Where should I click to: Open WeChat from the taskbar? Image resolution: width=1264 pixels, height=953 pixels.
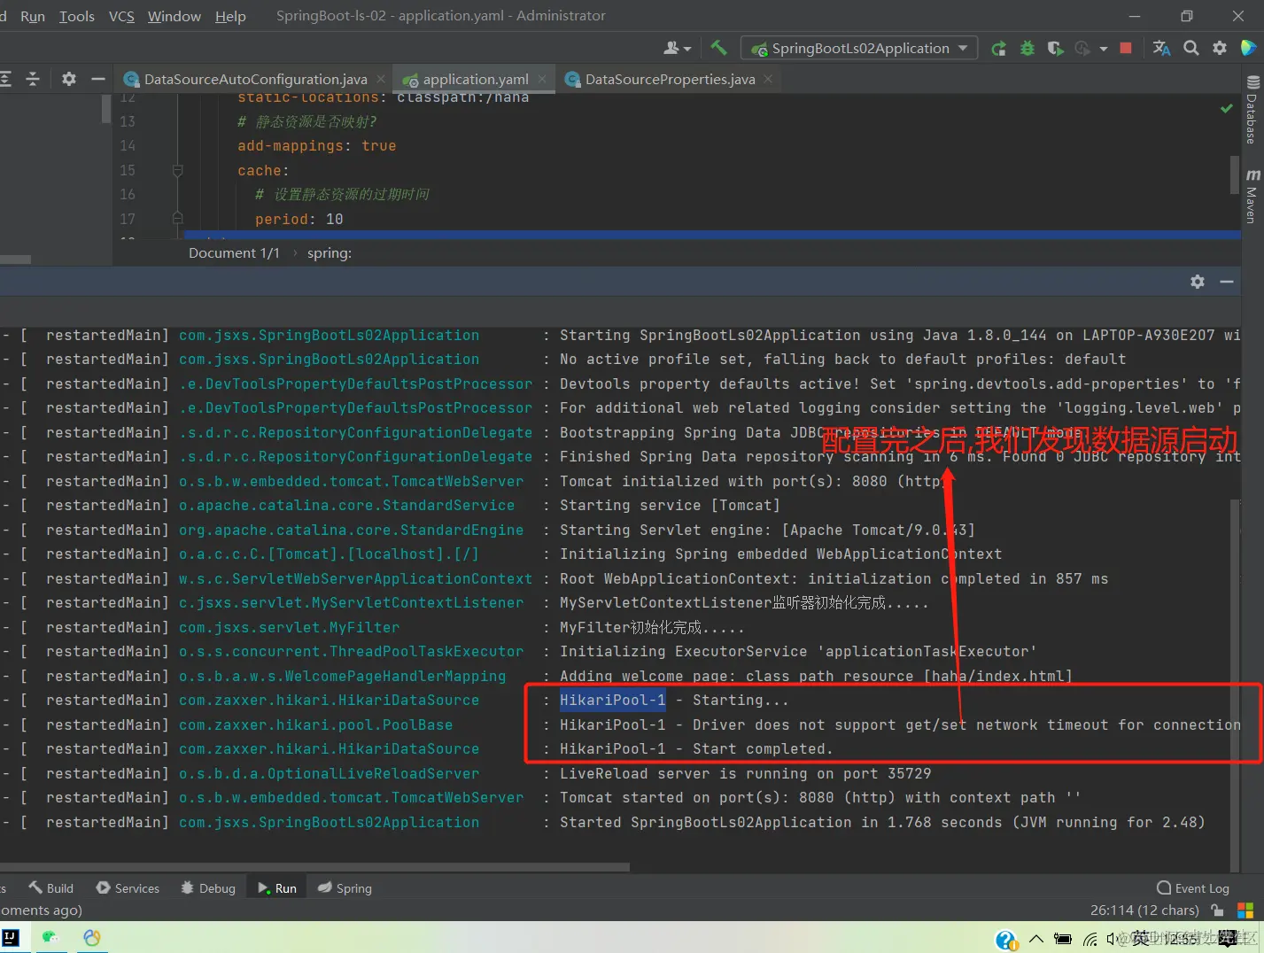click(50, 937)
